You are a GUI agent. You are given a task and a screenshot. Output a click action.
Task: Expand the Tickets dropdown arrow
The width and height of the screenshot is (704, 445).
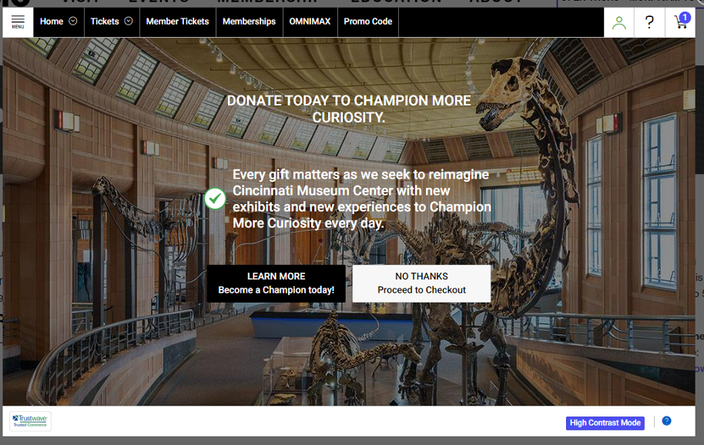(129, 21)
